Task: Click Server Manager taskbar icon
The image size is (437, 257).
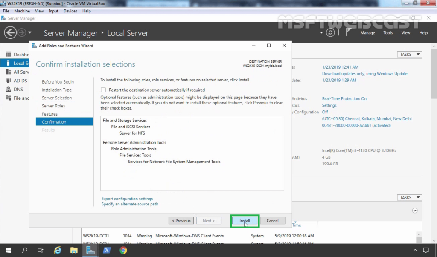Action: tap(90, 250)
